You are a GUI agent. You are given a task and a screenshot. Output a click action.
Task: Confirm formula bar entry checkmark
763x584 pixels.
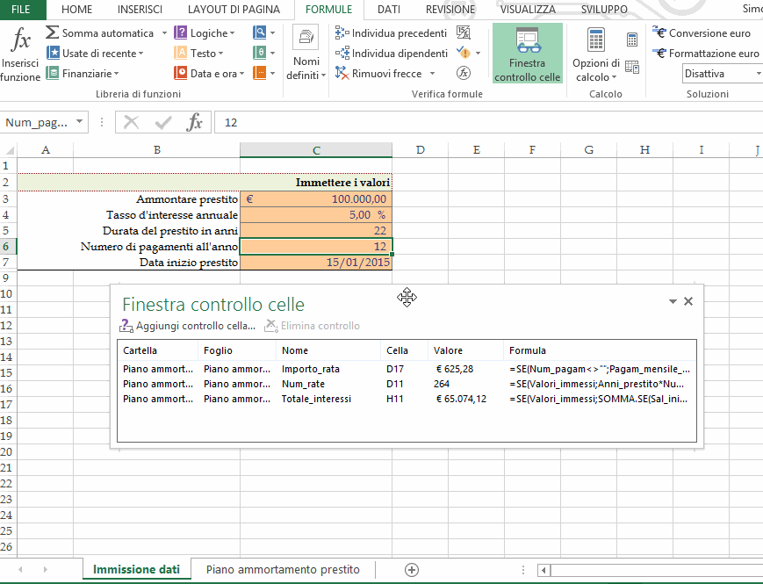(163, 123)
